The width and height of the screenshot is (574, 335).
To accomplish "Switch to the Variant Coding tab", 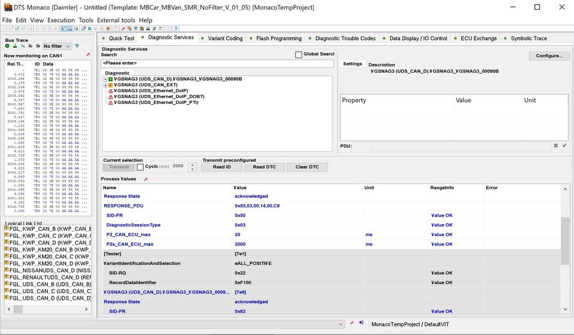I will 224,39.
